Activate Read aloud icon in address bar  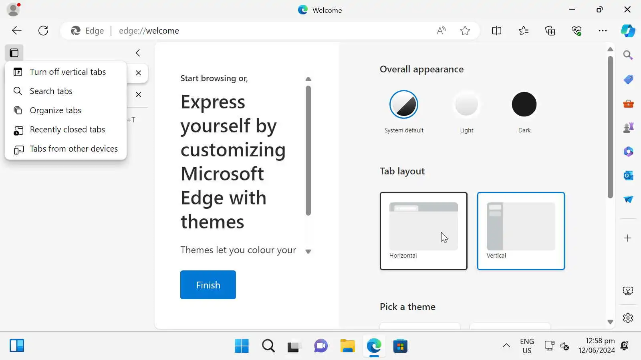[x=441, y=31]
